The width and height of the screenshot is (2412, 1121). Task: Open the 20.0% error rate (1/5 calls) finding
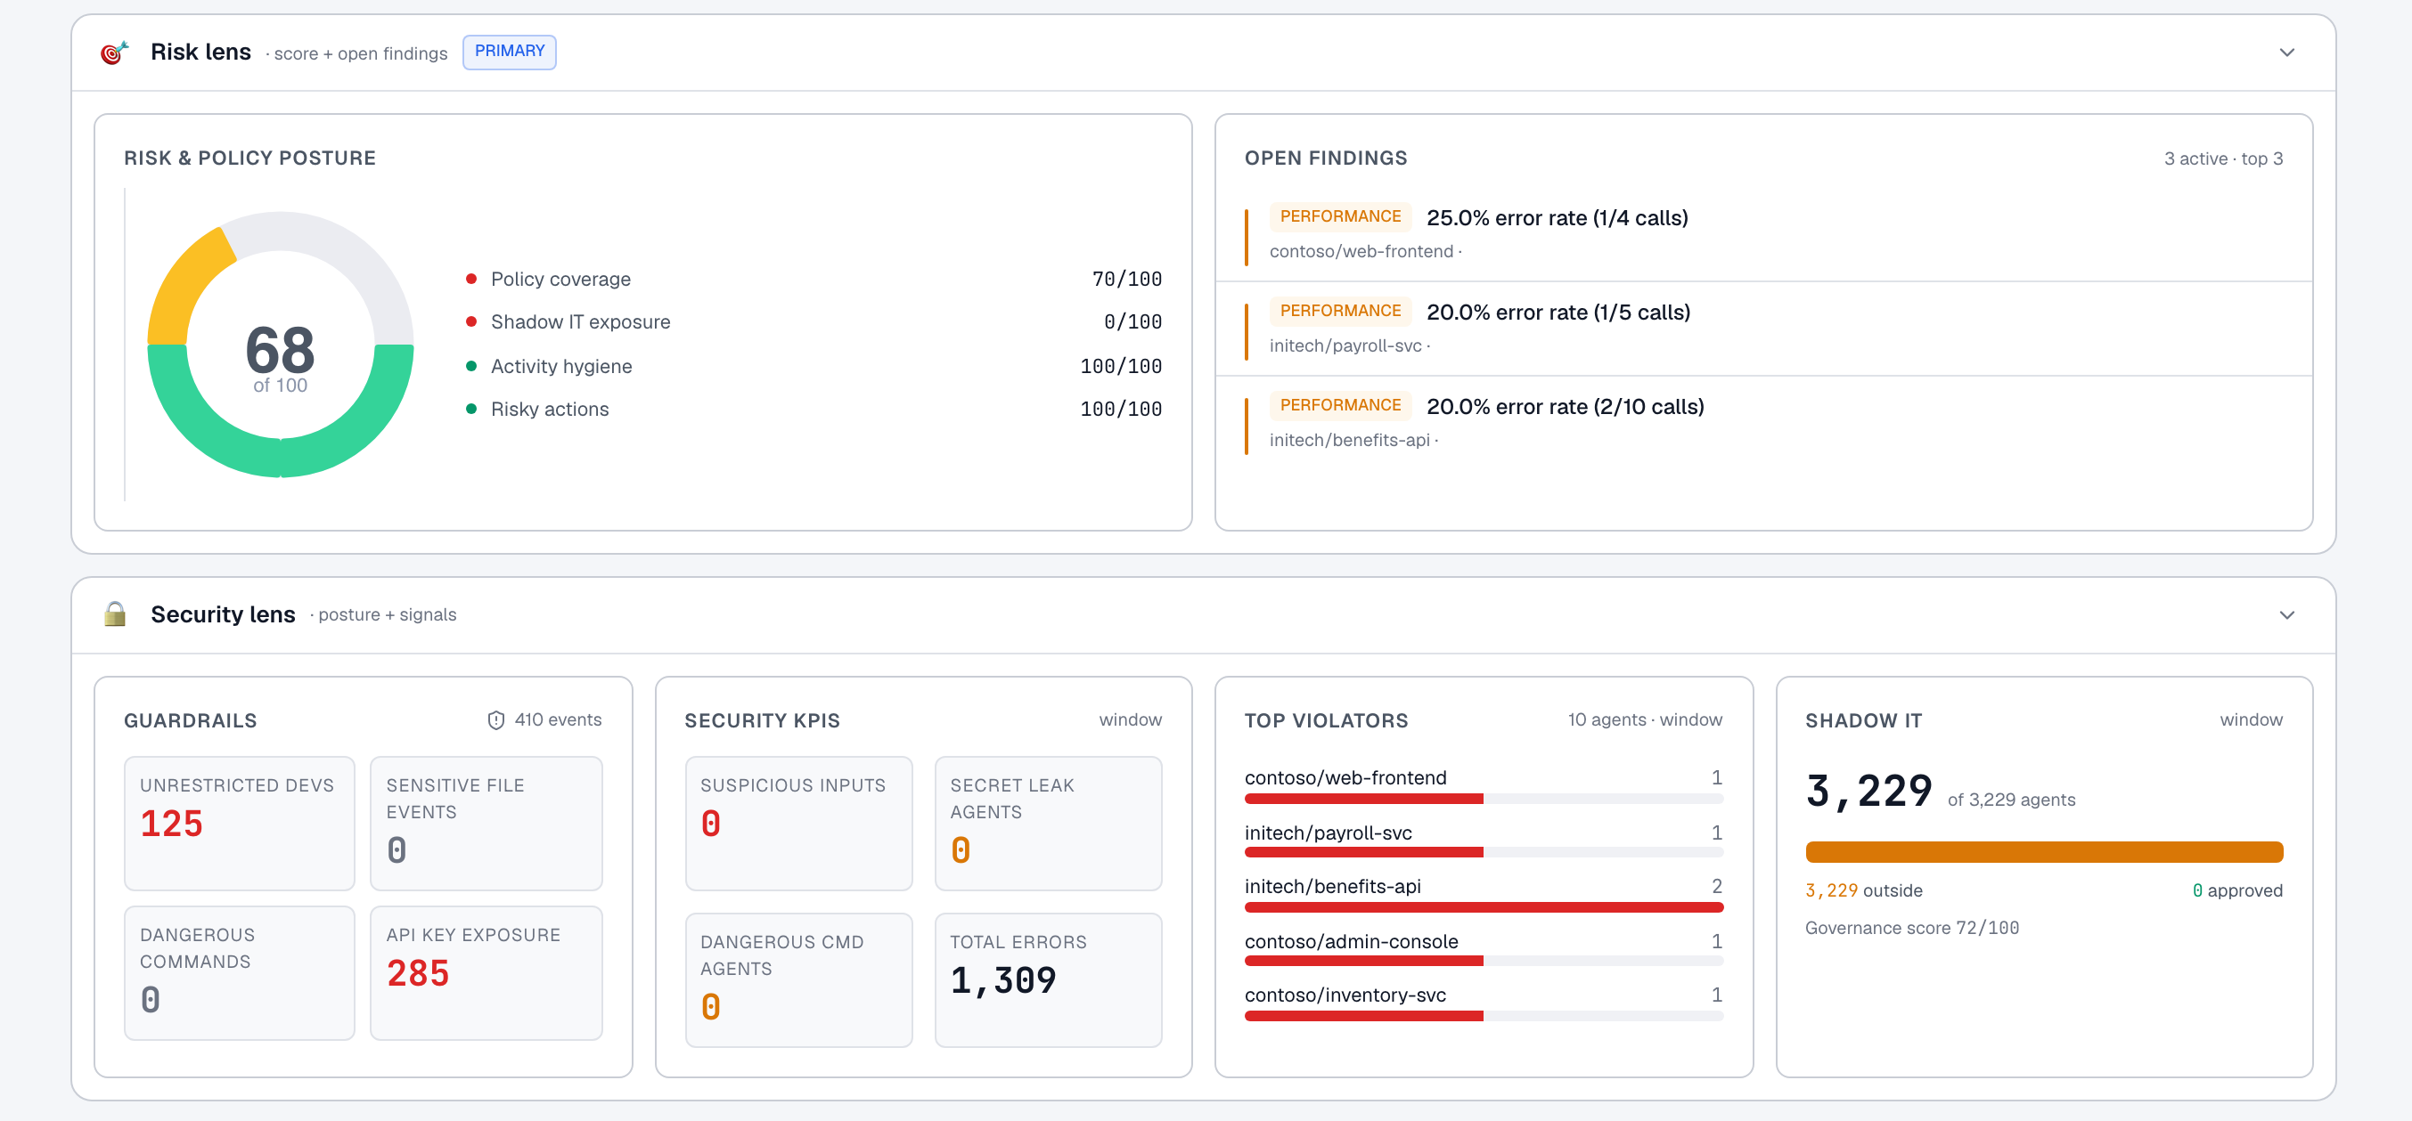pyautogui.click(x=1763, y=329)
